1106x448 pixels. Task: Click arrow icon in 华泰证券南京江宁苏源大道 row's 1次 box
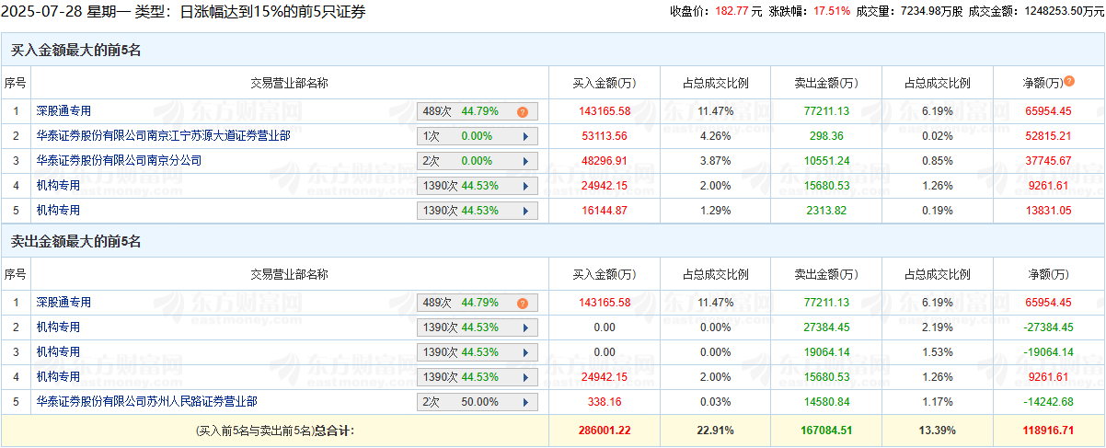tap(525, 136)
